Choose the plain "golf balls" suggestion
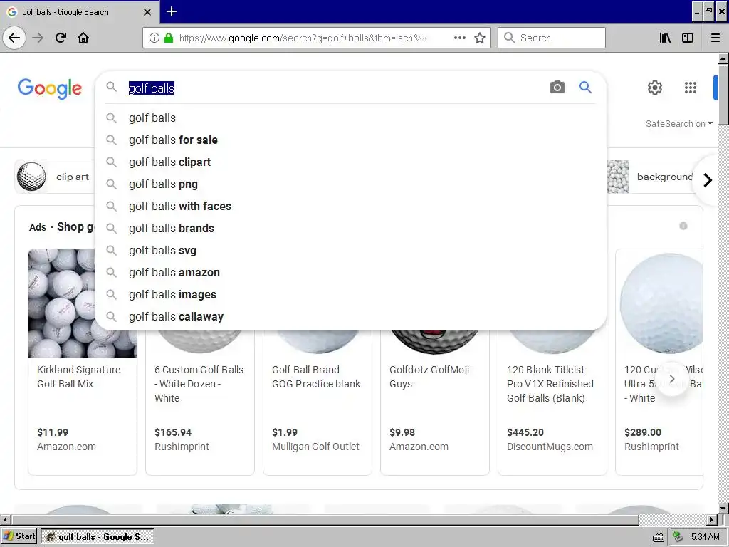Image resolution: width=729 pixels, height=547 pixels. coord(351,118)
